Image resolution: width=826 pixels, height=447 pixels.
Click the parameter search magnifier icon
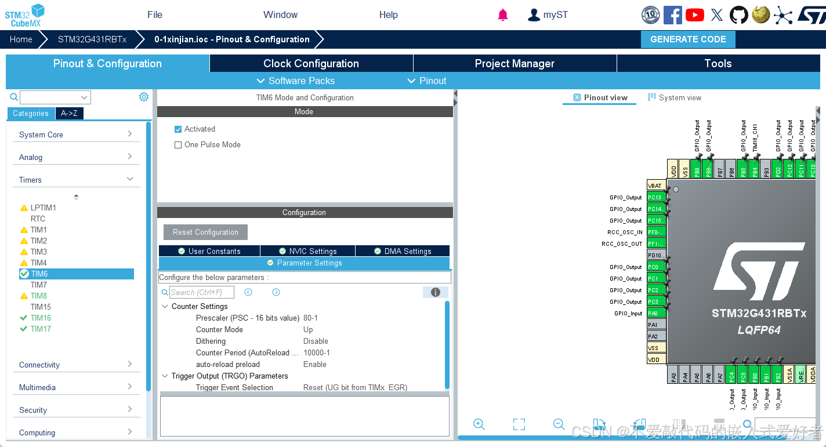[165, 292]
